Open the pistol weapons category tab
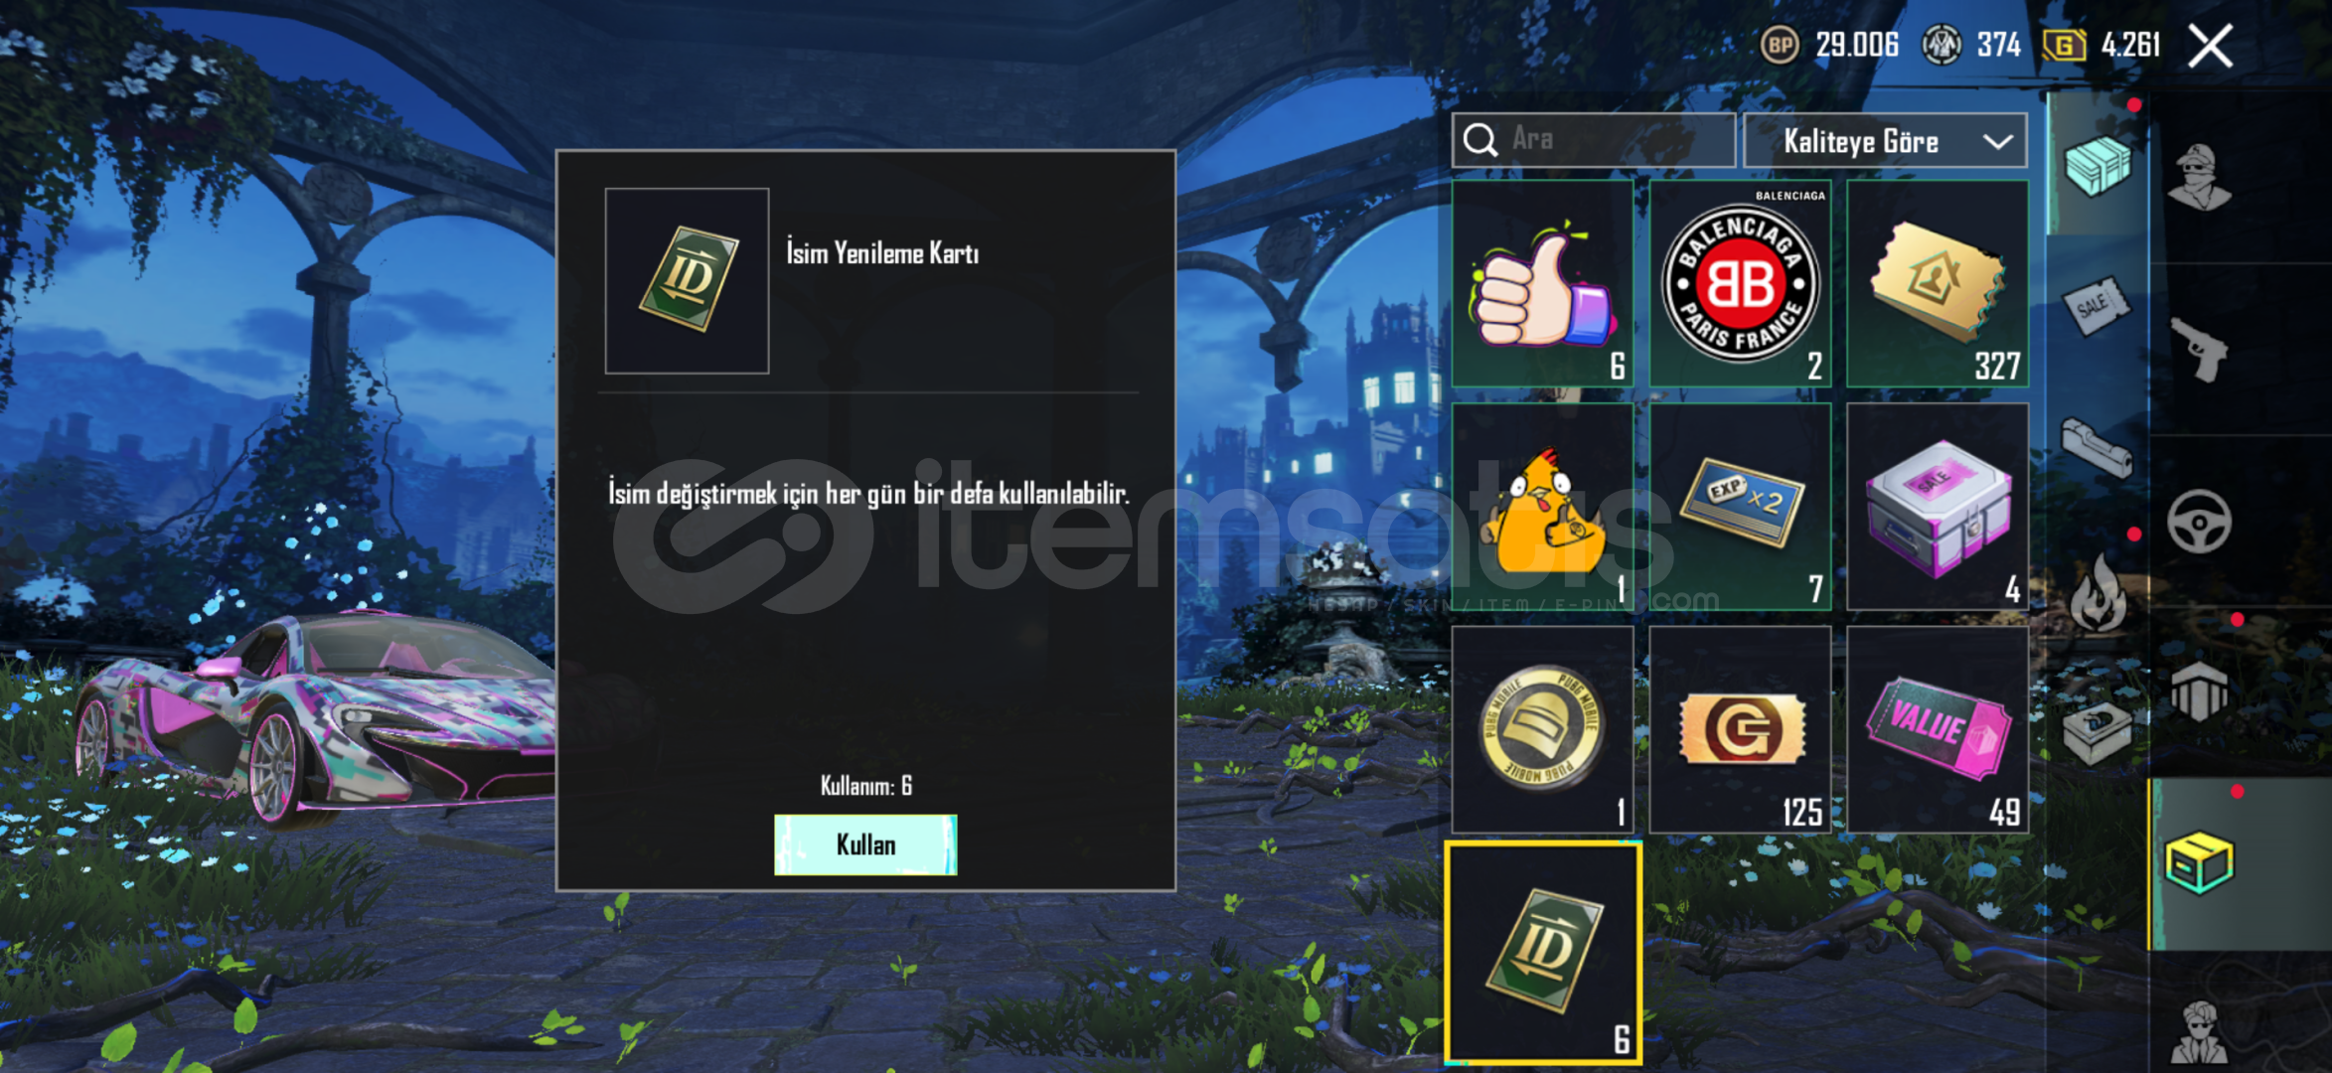Image resolution: width=2332 pixels, height=1073 pixels. tap(2199, 350)
